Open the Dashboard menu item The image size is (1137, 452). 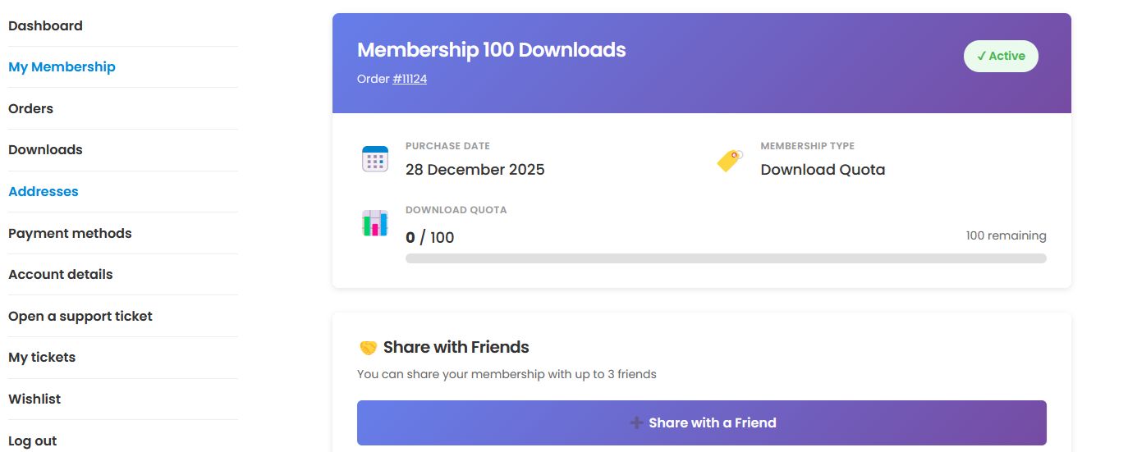coord(45,25)
